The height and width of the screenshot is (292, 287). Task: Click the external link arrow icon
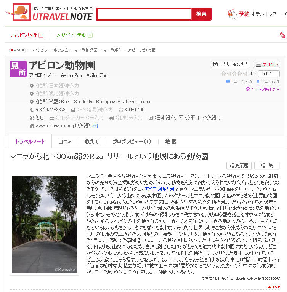pos(95,126)
